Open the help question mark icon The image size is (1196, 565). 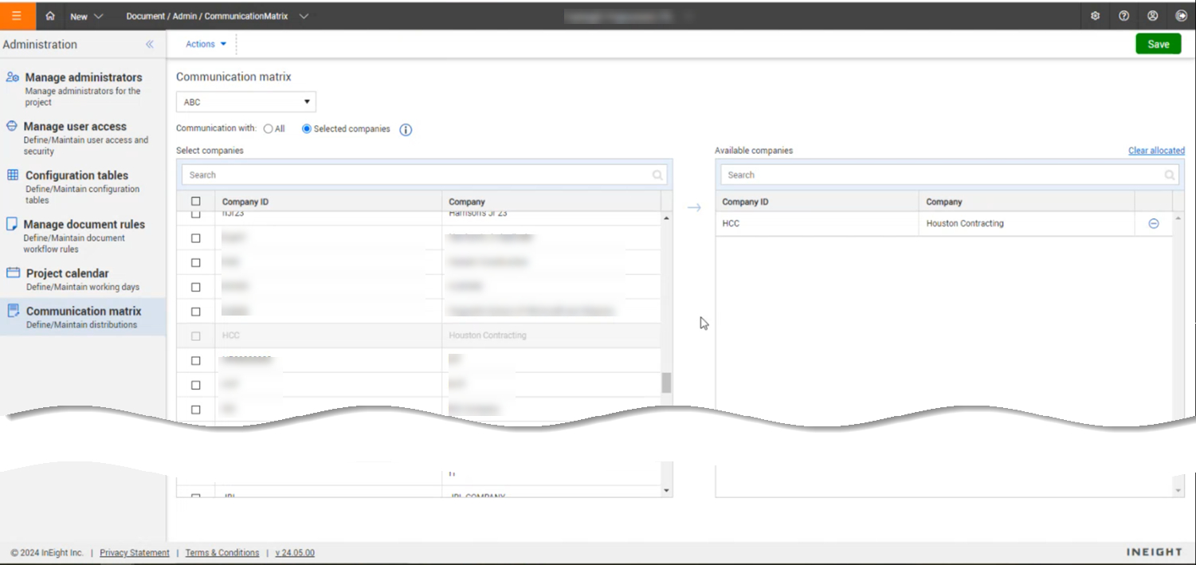point(1123,16)
